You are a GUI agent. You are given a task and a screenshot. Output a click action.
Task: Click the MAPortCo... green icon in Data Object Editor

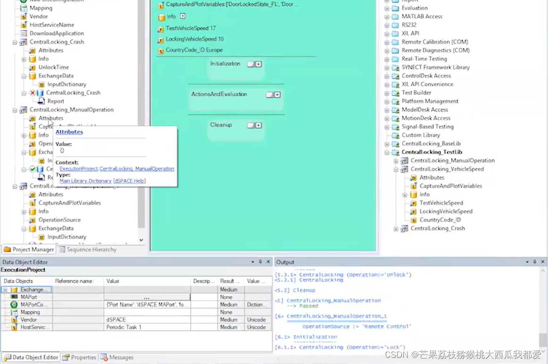(x=14, y=304)
